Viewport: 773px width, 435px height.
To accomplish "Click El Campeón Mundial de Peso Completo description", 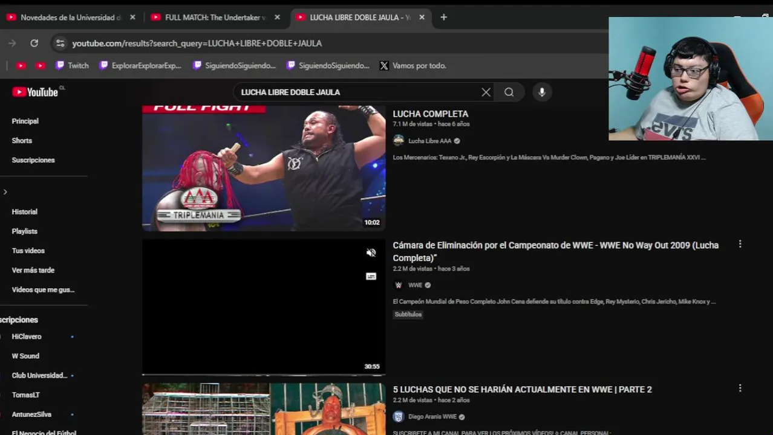I will pyautogui.click(x=554, y=301).
